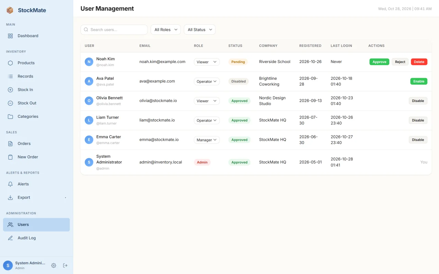Click the Riverside School company cell

pos(275,62)
